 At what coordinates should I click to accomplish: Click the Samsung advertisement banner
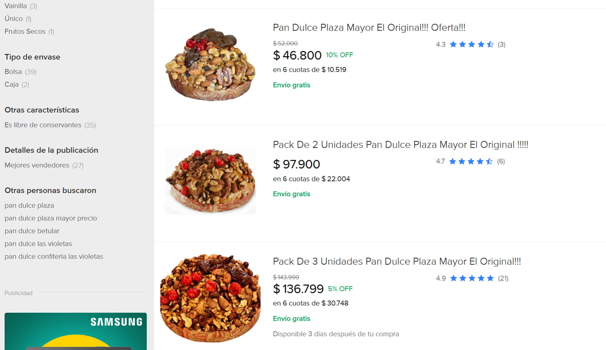(x=76, y=331)
